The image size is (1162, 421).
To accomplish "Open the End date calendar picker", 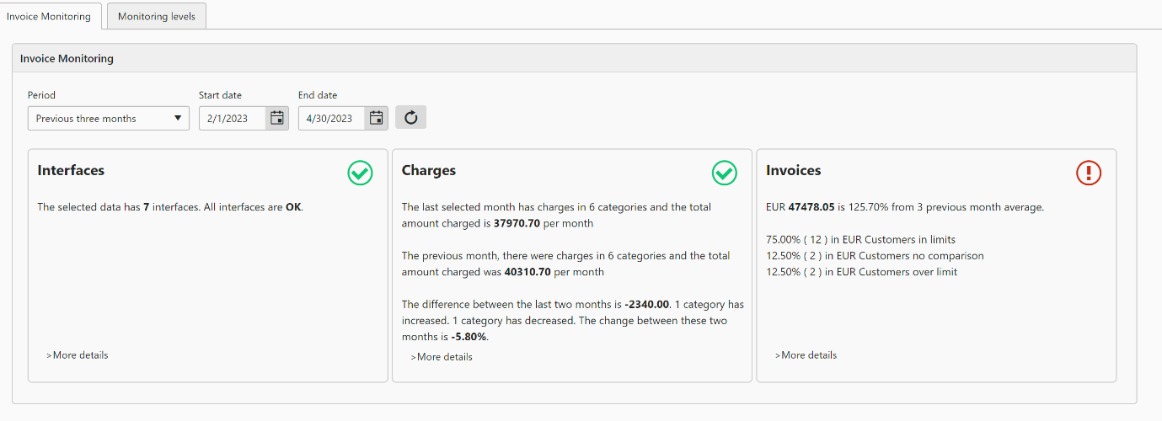I will click(377, 118).
